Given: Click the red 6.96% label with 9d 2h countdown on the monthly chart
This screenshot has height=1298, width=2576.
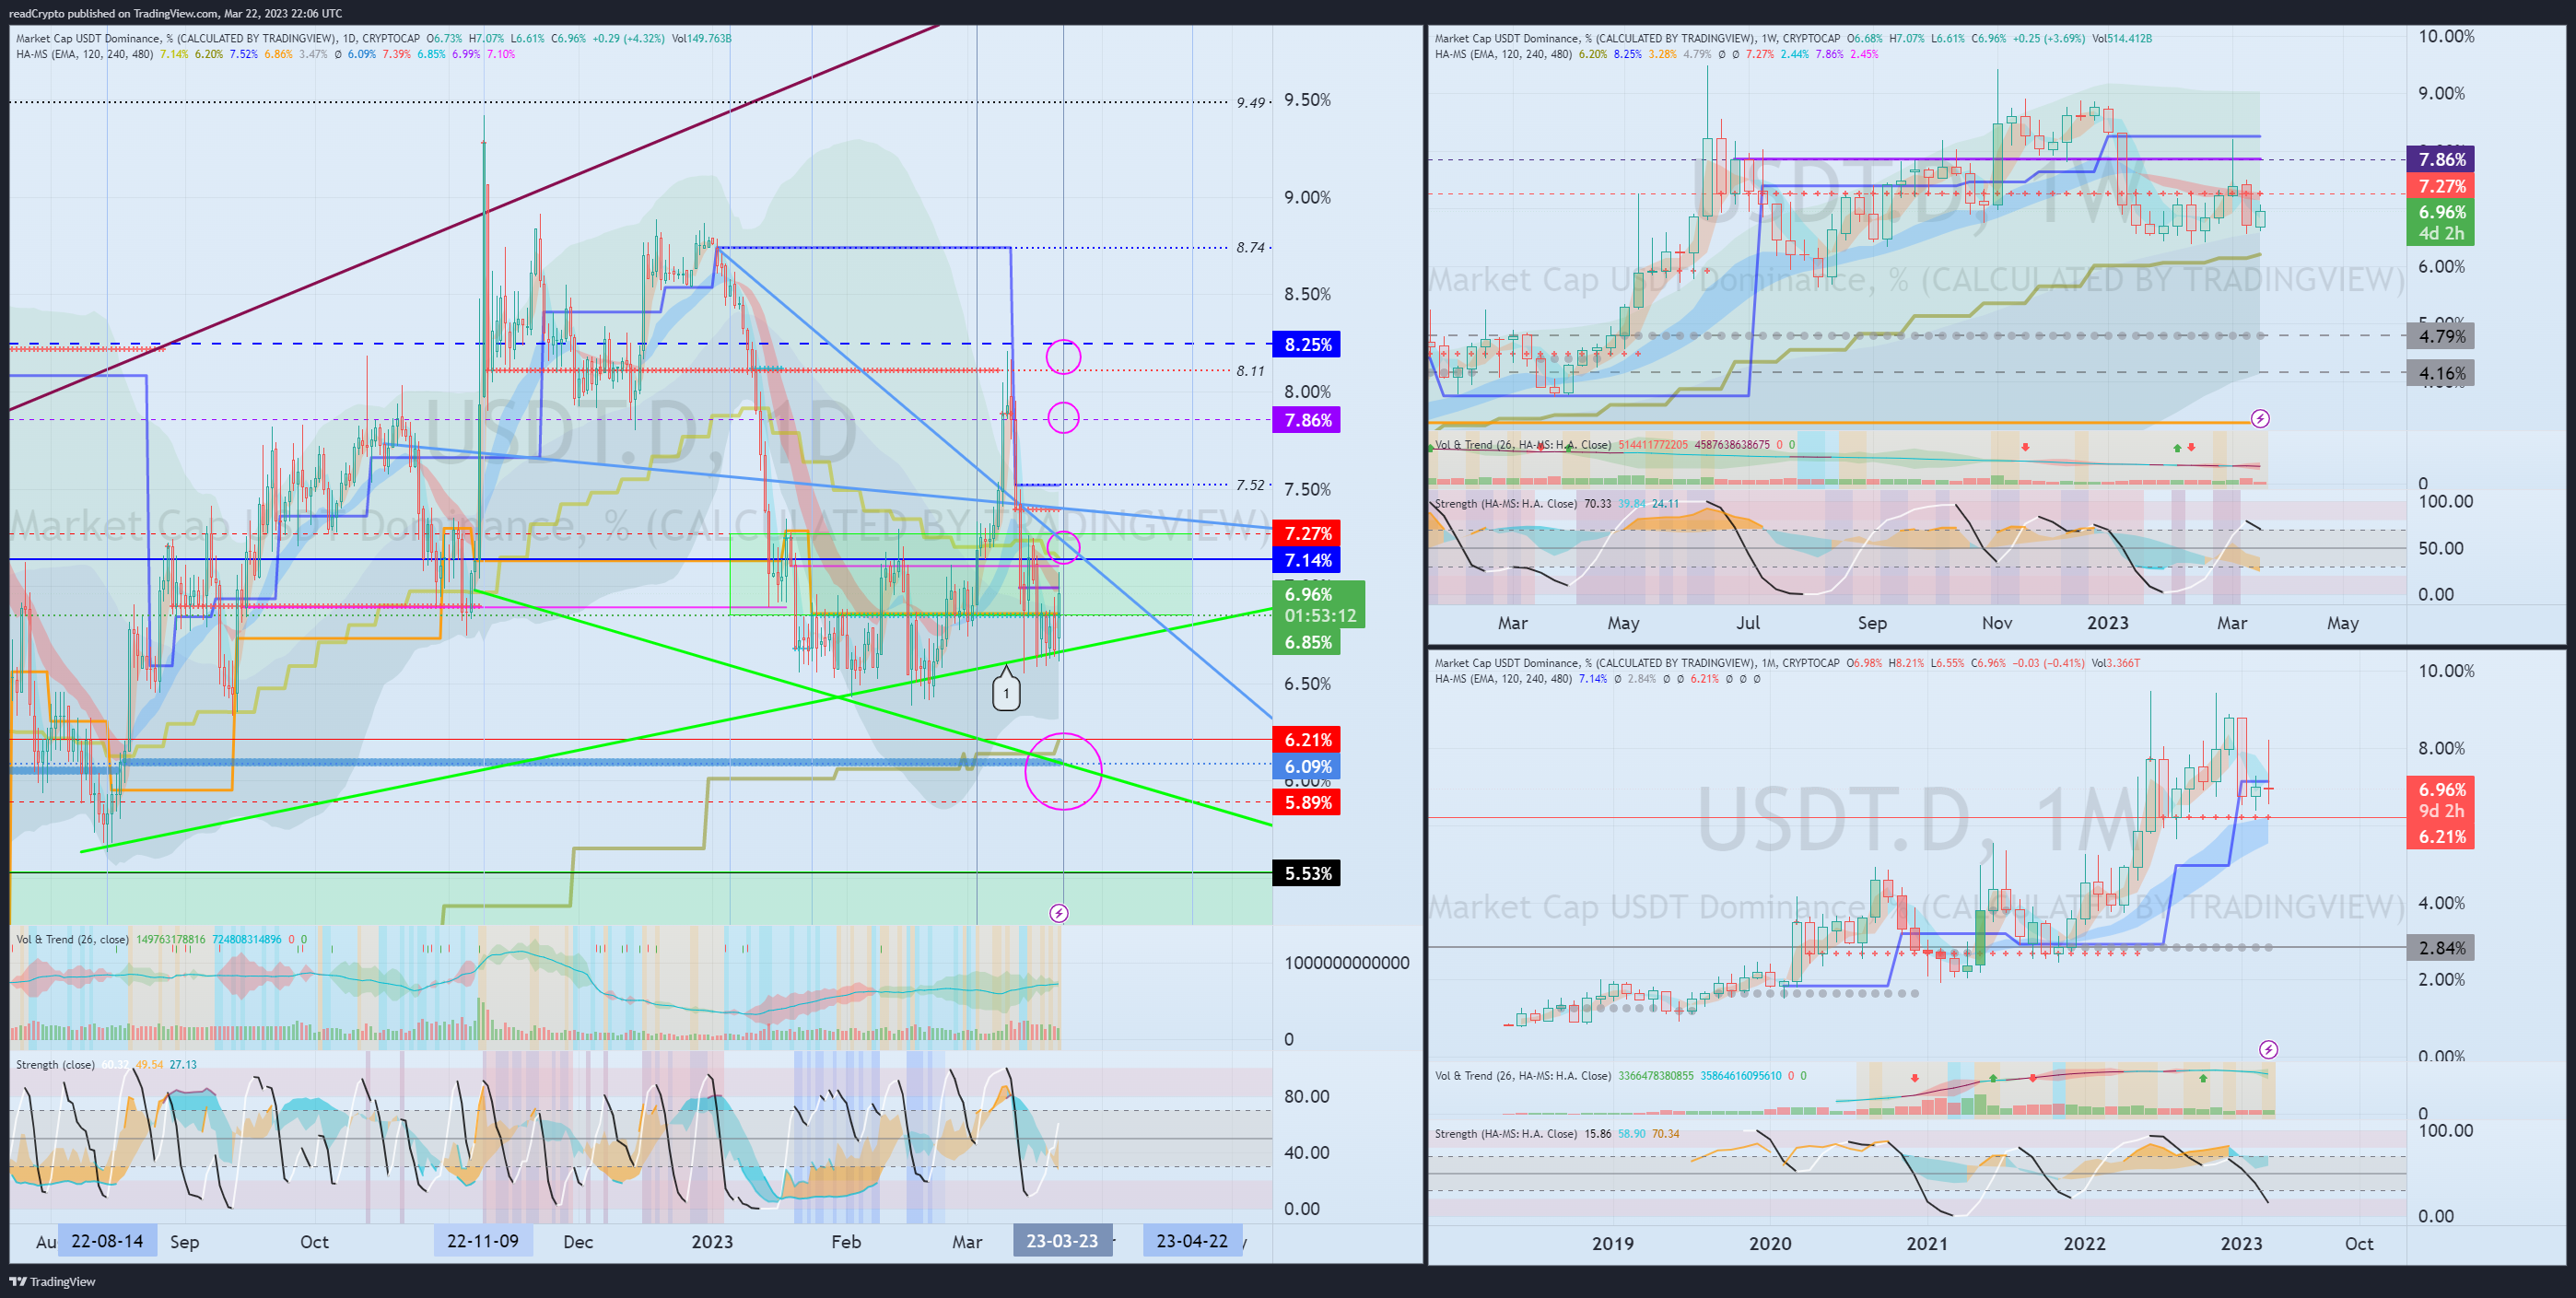Looking at the screenshot, I should pos(2441,800).
